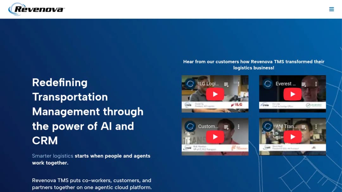The image size is (342, 192).
Task: Open playlist on Everest video
Action: point(304,84)
